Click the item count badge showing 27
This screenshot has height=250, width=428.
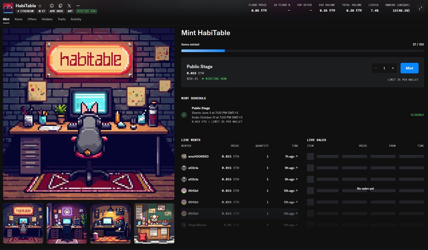(42, 11)
